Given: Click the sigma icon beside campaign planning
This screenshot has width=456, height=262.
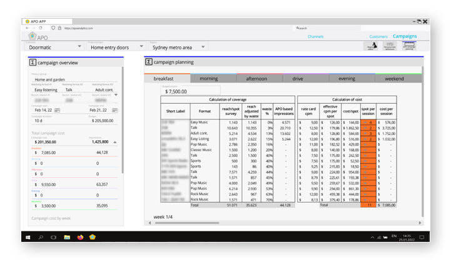Looking at the screenshot, I should (x=148, y=62).
